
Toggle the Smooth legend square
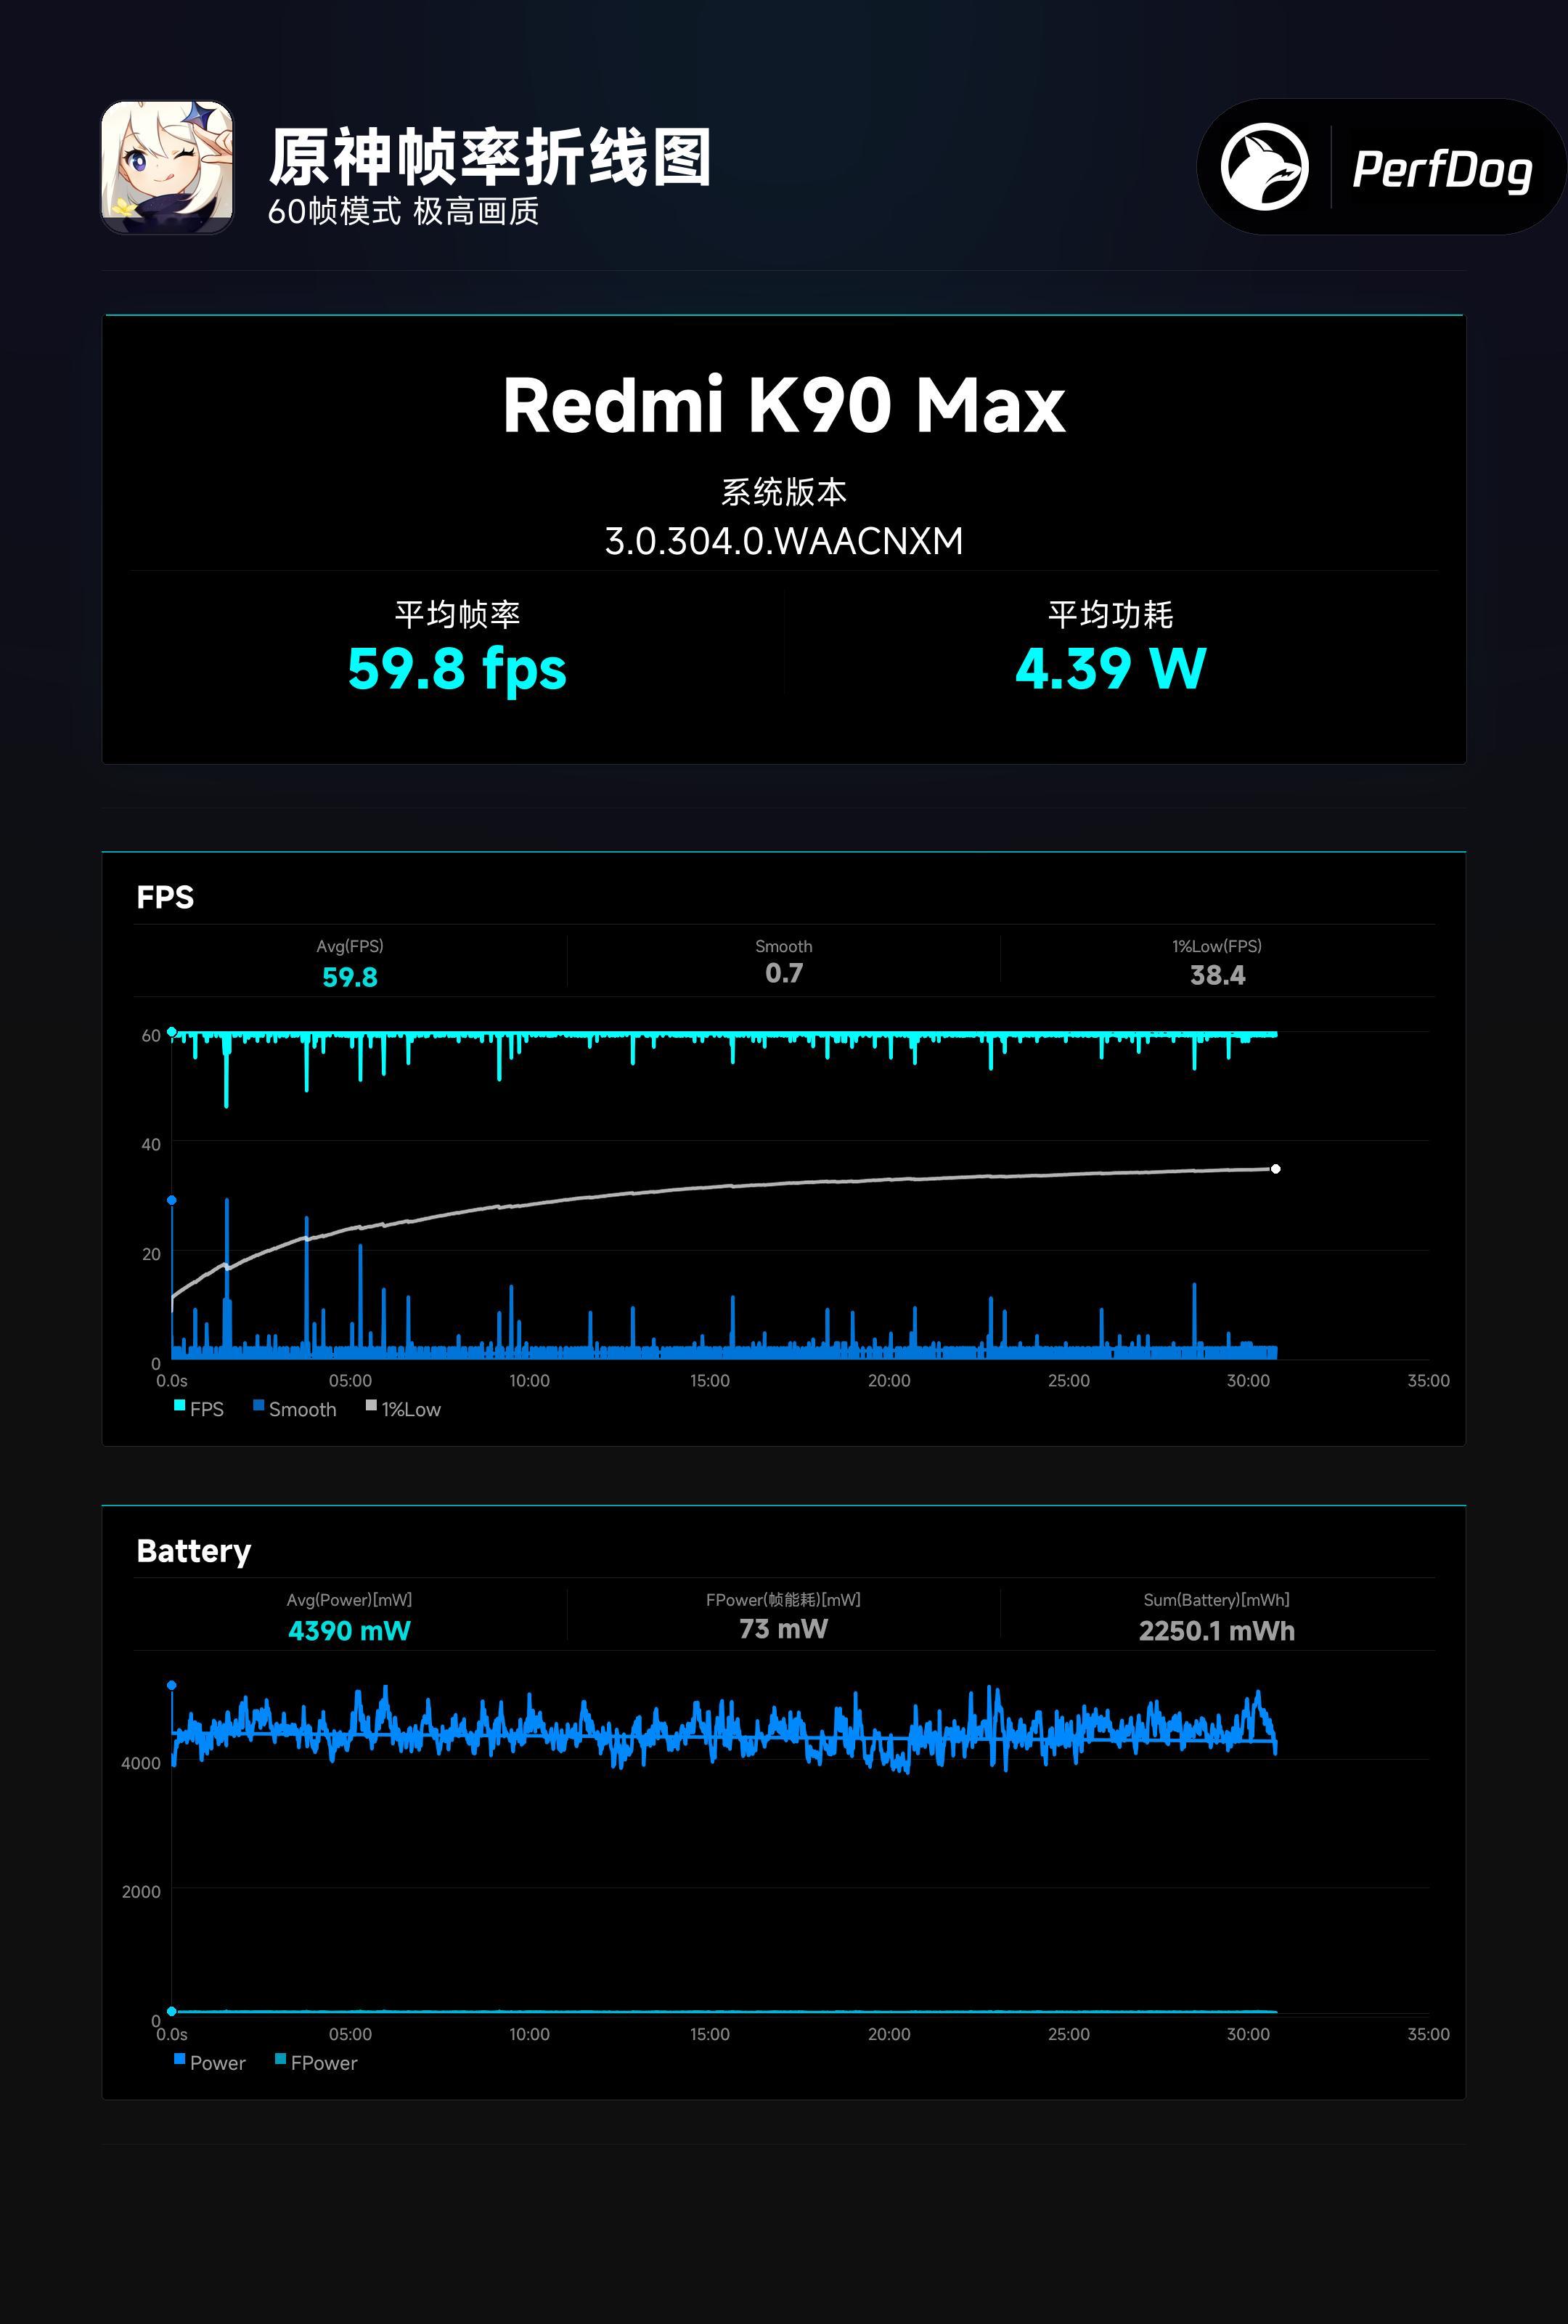coord(259,1406)
